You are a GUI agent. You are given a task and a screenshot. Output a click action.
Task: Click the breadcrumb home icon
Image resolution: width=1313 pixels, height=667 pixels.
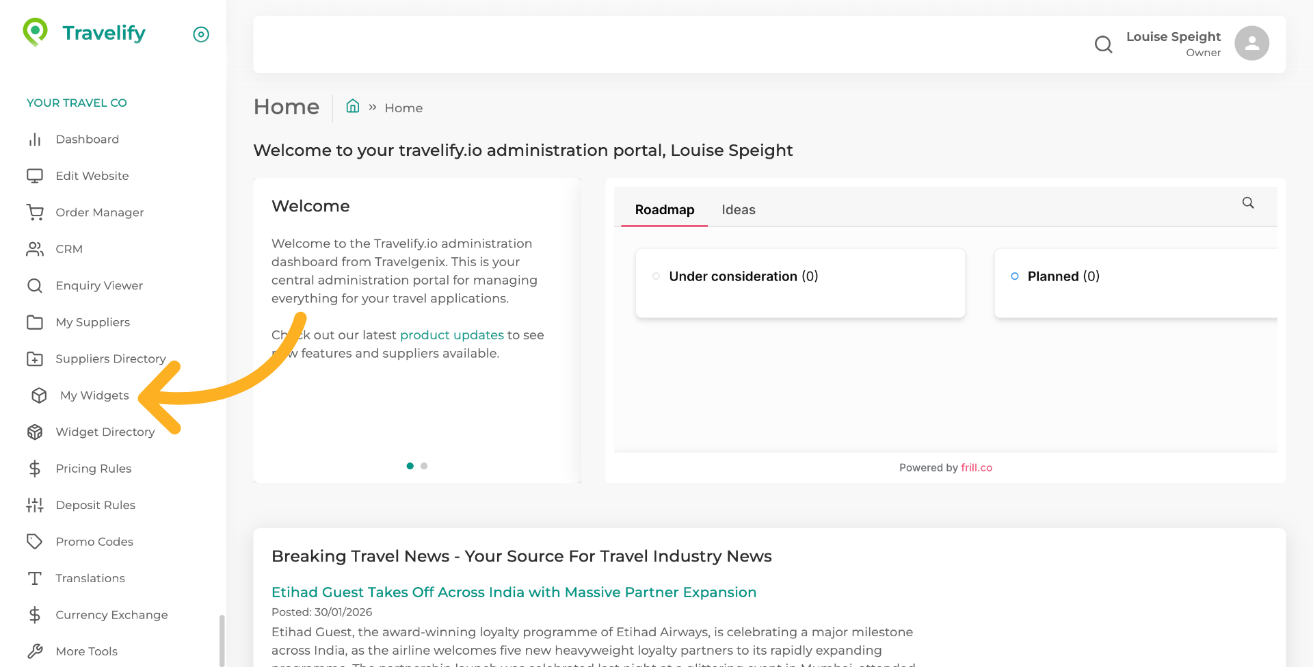click(353, 106)
